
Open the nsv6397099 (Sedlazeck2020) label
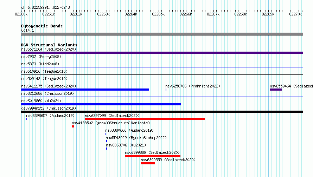click(x=112, y=116)
